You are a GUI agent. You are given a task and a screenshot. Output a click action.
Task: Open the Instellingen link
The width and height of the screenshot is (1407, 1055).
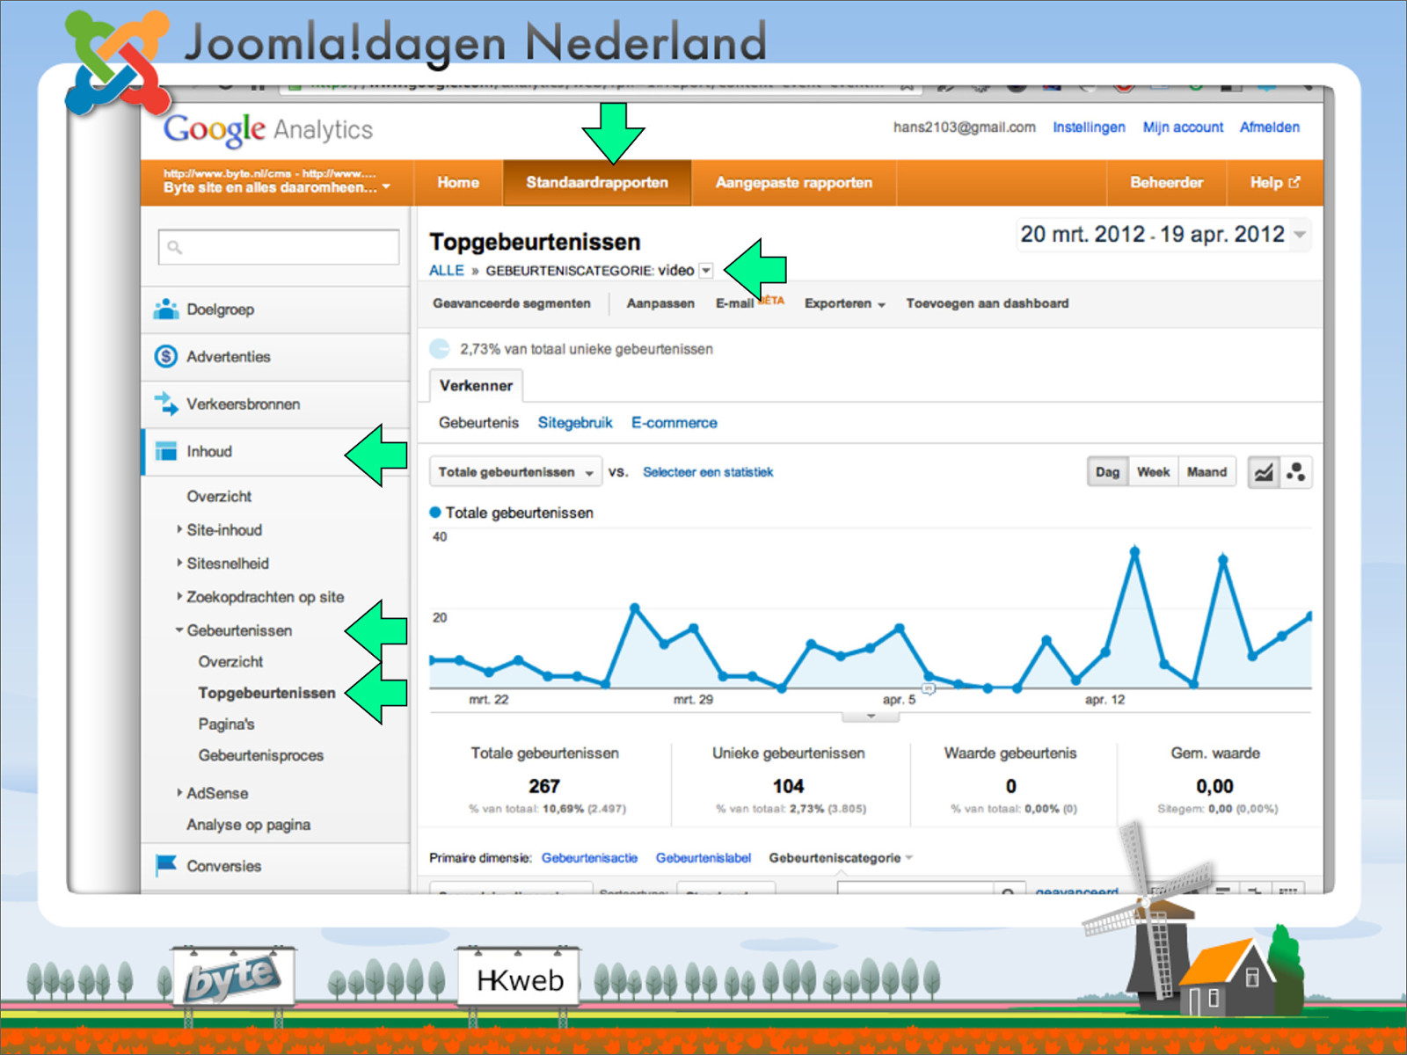(1089, 127)
